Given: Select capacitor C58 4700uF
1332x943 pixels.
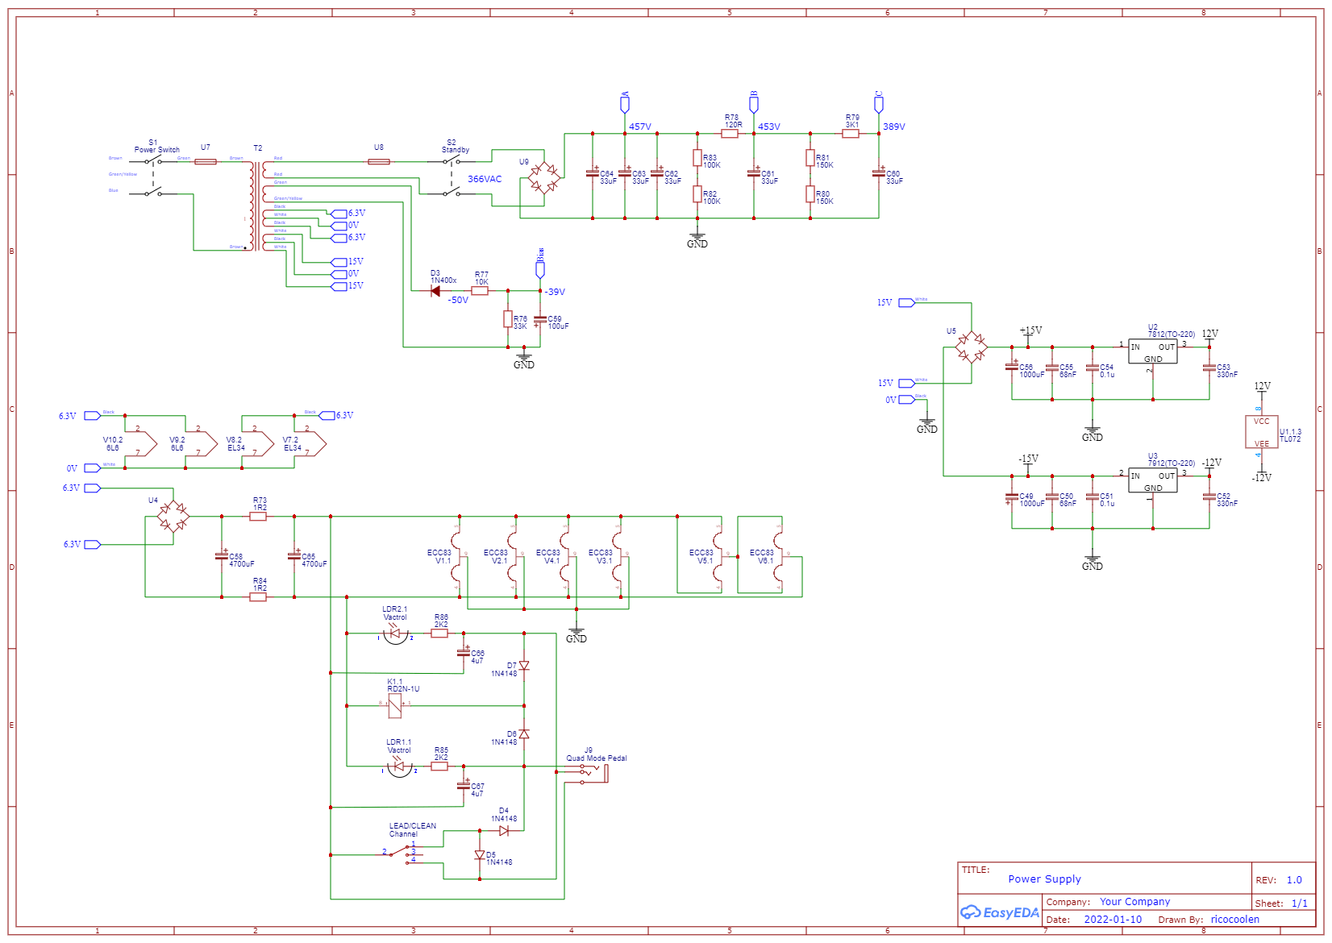Looking at the screenshot, I should coord(222,556).
